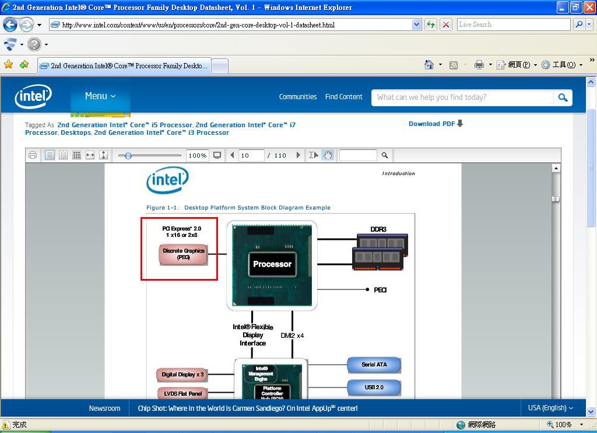Click the document viewer scroll-up arrow

pyautogui.click(x=556, y=167)
